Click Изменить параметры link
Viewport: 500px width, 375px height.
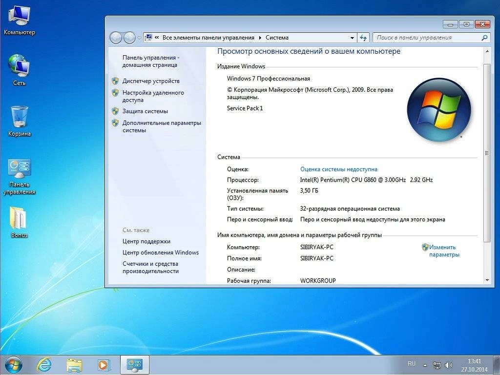tap(444, 250)
